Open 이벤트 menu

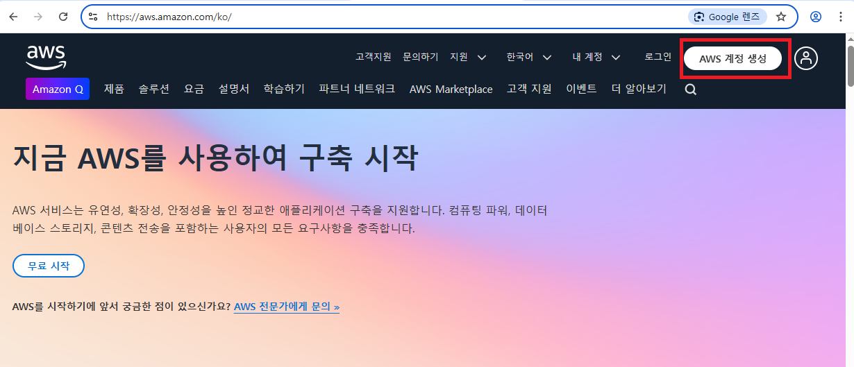click(x=581, y=89)
